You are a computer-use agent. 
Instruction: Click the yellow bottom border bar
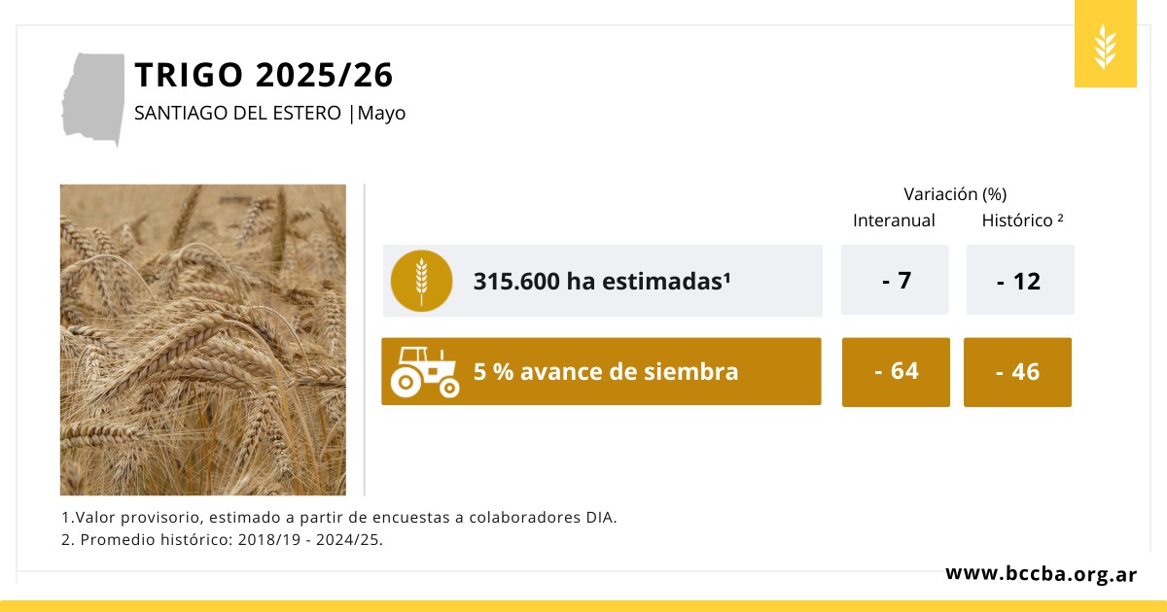click(583, 606)
